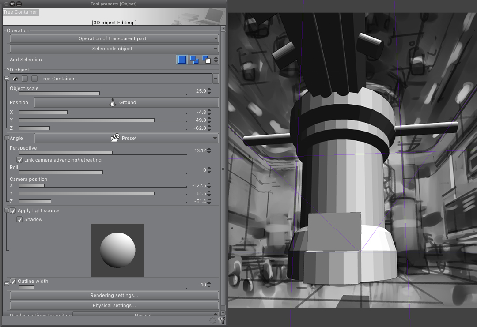Open Rendering settings

click(x=114, y=295)
